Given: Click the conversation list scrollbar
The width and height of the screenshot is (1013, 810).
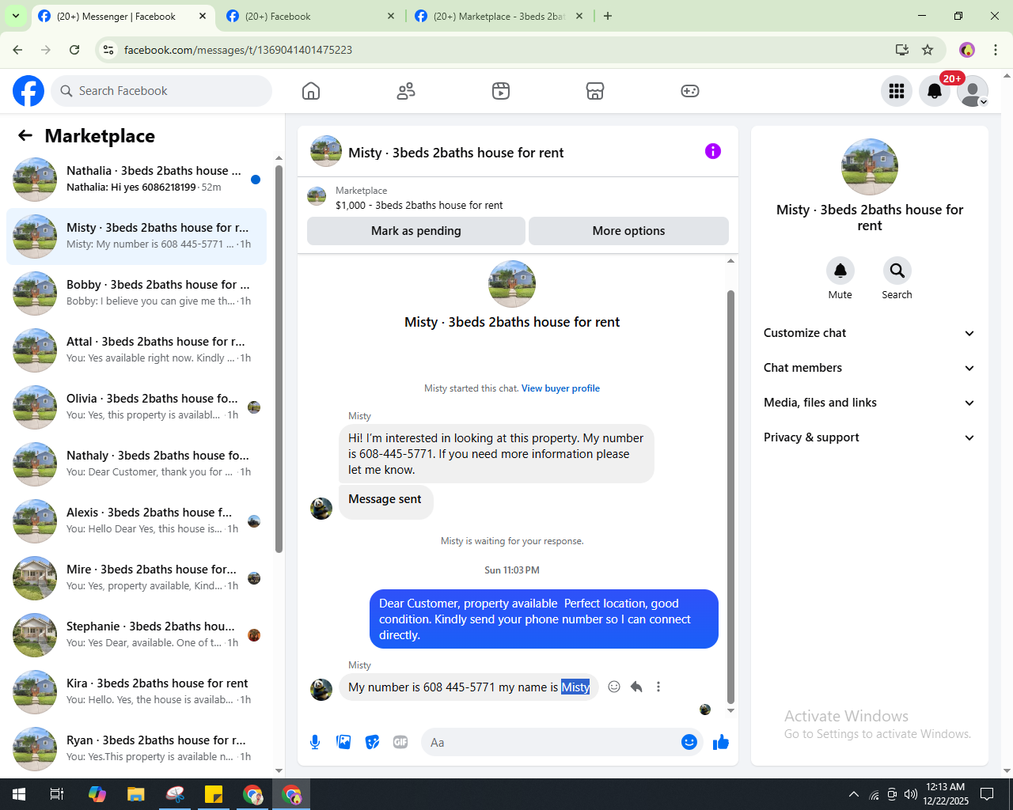Looking at the screenshot, I should tap(279, 358).
